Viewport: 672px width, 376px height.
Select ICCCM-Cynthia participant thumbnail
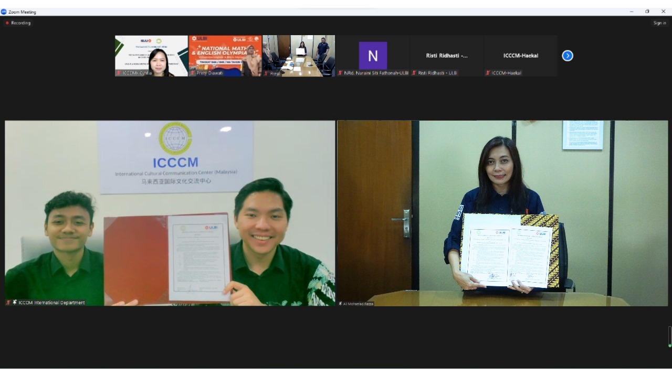(x=151, y=56)
